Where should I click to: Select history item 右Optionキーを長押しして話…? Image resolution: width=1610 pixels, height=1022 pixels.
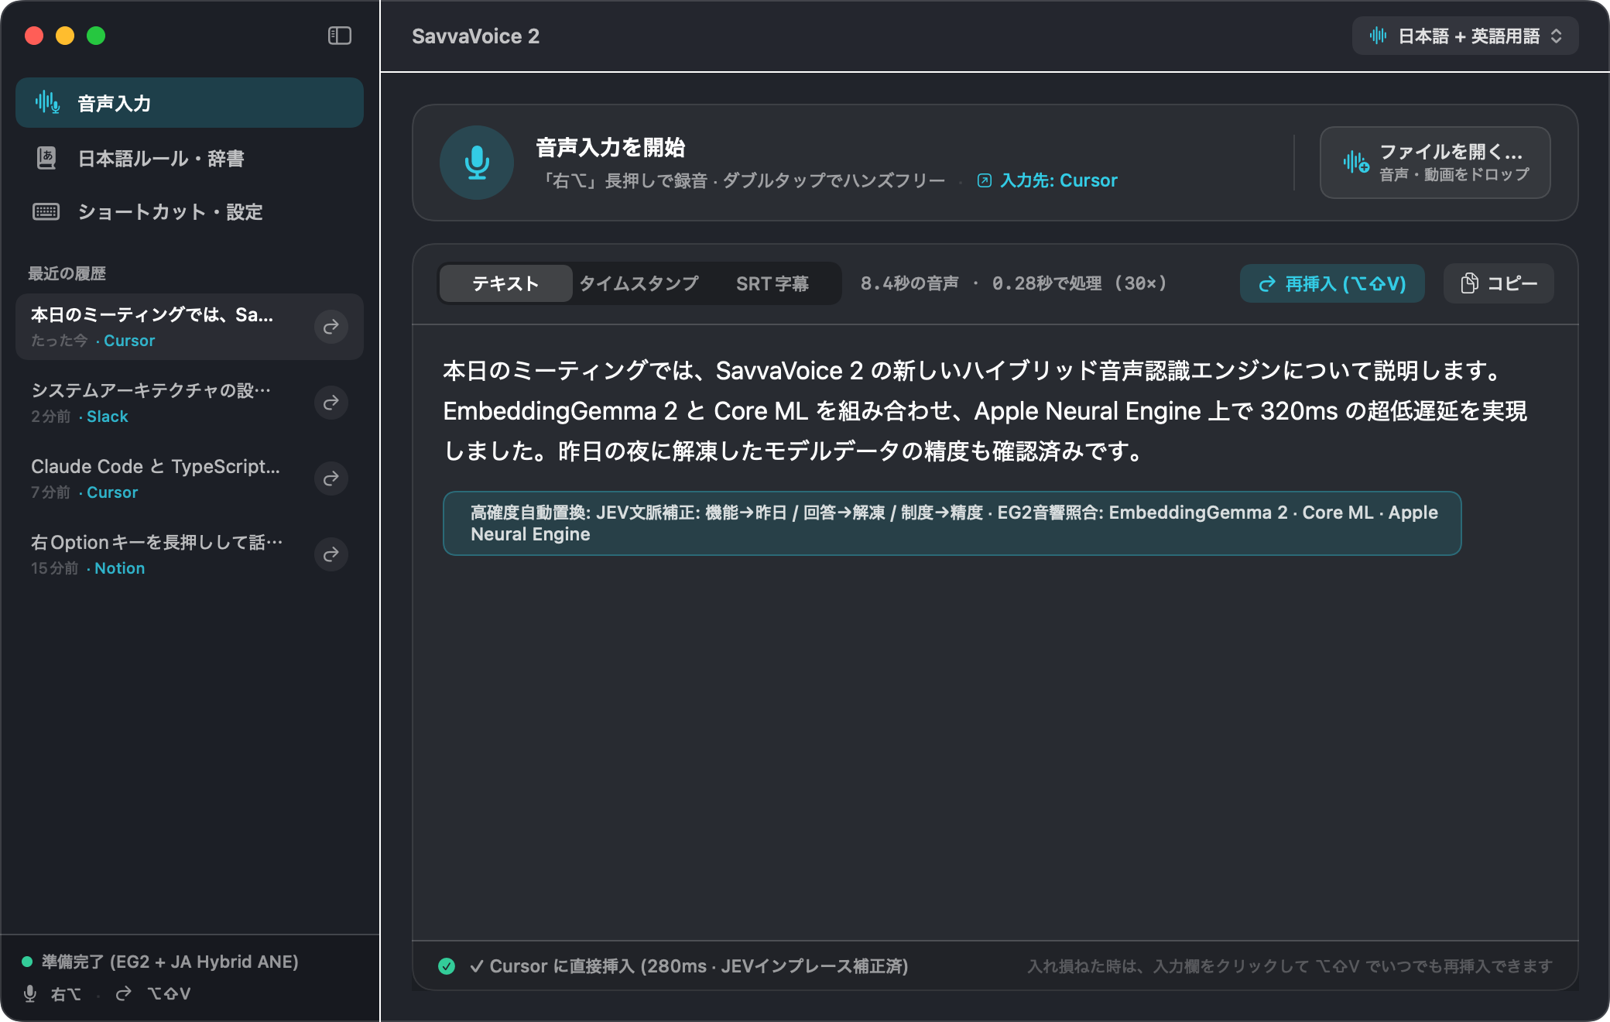(x=190, y=554)
